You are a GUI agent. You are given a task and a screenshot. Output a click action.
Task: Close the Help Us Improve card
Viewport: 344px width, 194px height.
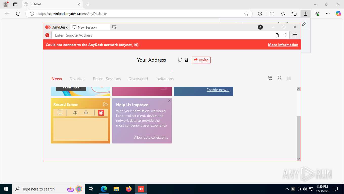[169, 101]
